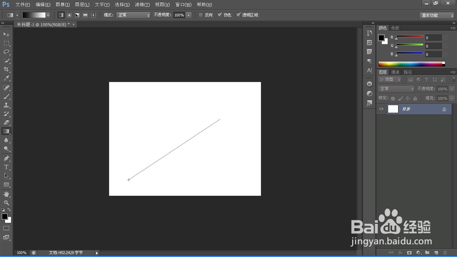Select the Dodge tool
This screenshot has height=257, width=457.
(x=6, y=149)
